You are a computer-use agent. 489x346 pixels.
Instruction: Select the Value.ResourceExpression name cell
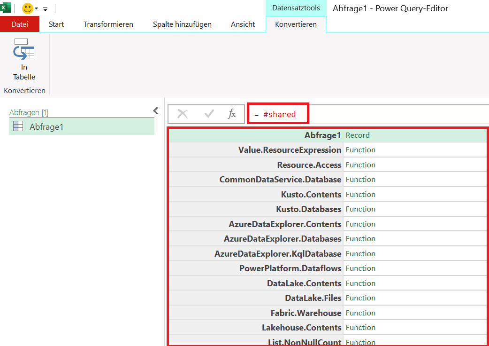pos(256,150)
